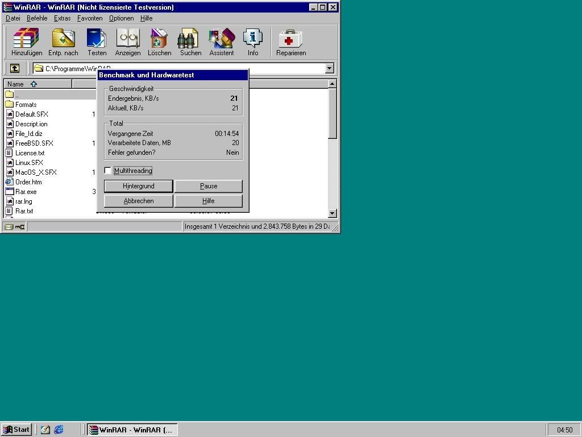Click the file list scrollbar down arrow

[x=332, y=213]
